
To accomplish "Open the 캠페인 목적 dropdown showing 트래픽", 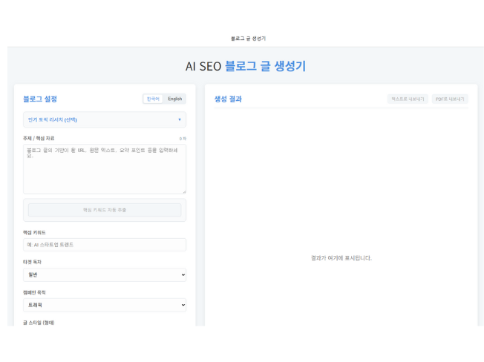I will (x=104, y=305).
